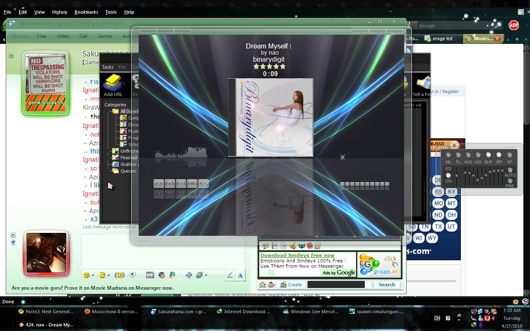Image resolution: width=530 pixels, height=331 pixels.
Task: Collapse my display picture panel arrow
Action: click(13, 235)
